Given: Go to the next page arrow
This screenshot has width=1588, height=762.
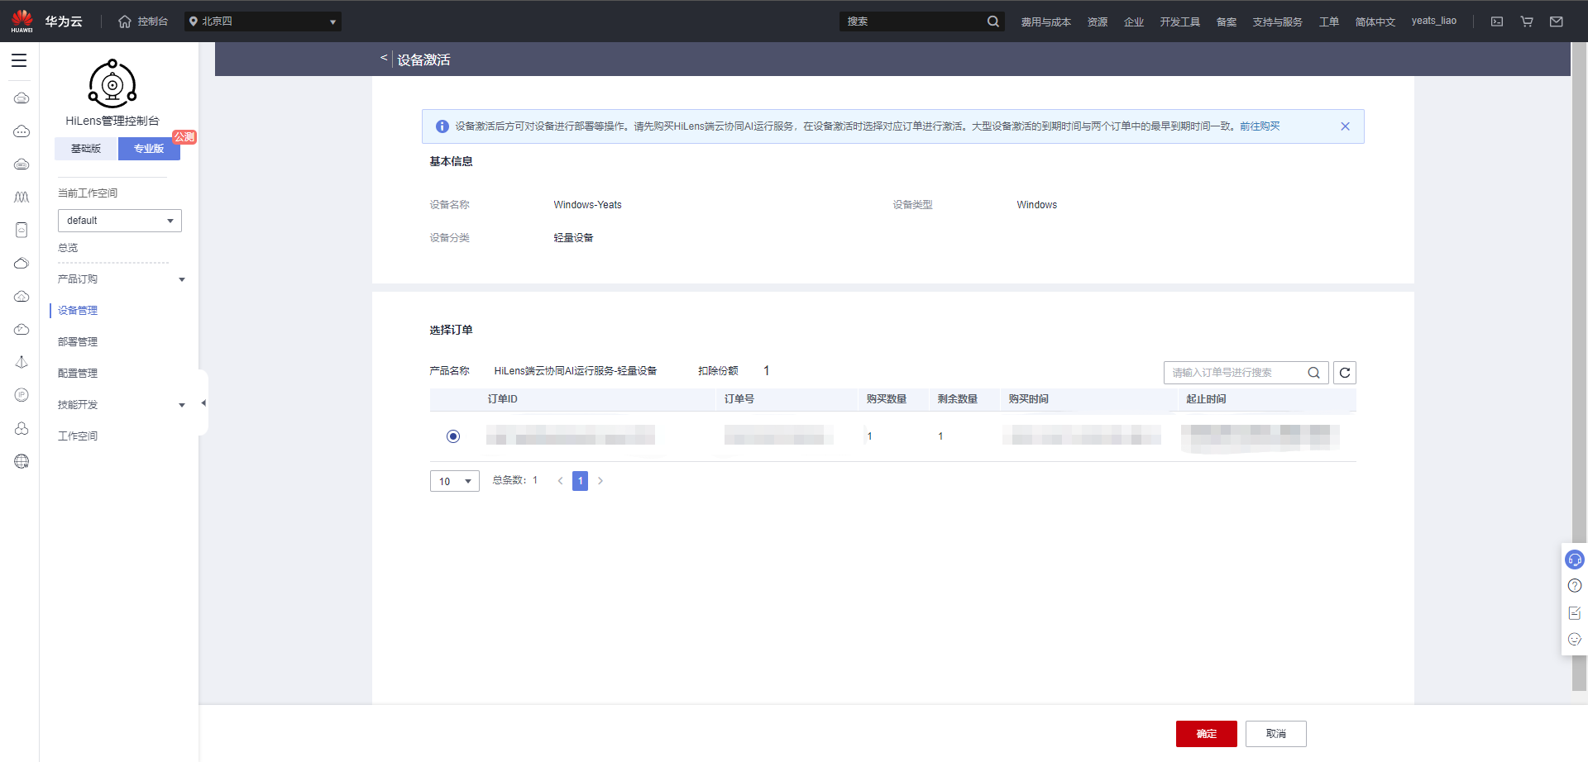Looking at the screenshot, I should pyautogui.click(x=600, y=481).
